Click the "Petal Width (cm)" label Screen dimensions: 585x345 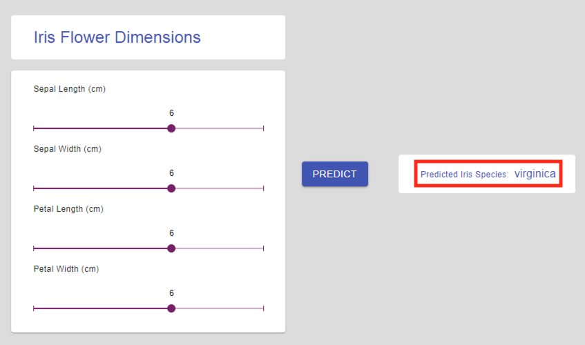(x=66, y=269)
